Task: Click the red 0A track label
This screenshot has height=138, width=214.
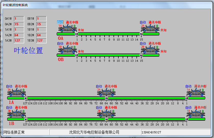Action: pos(61,38)
